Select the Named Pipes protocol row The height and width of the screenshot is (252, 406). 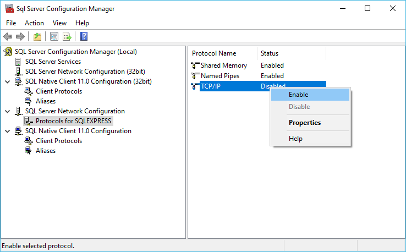(220, 76)
